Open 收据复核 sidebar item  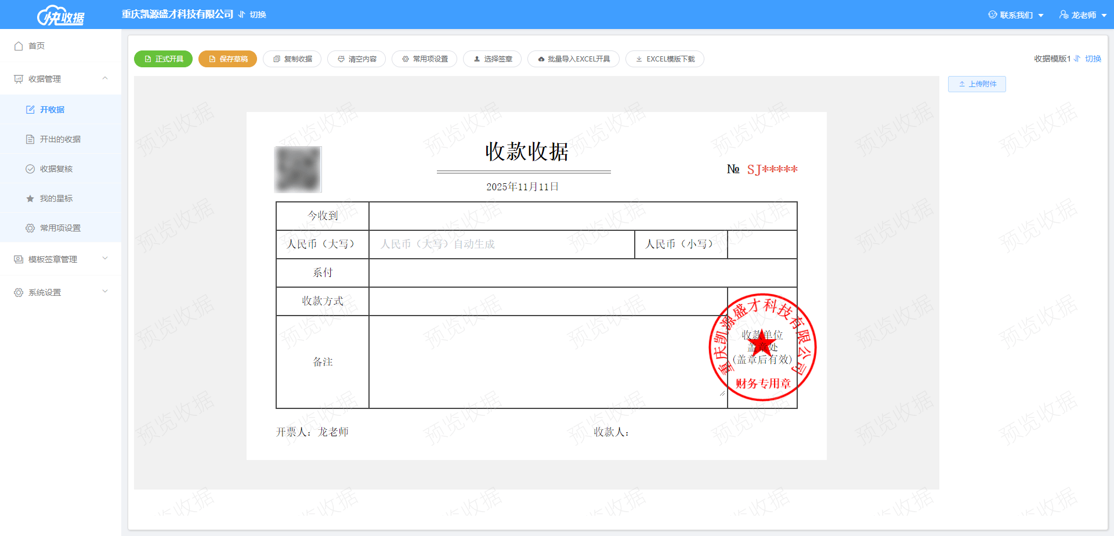coord(56,169)
